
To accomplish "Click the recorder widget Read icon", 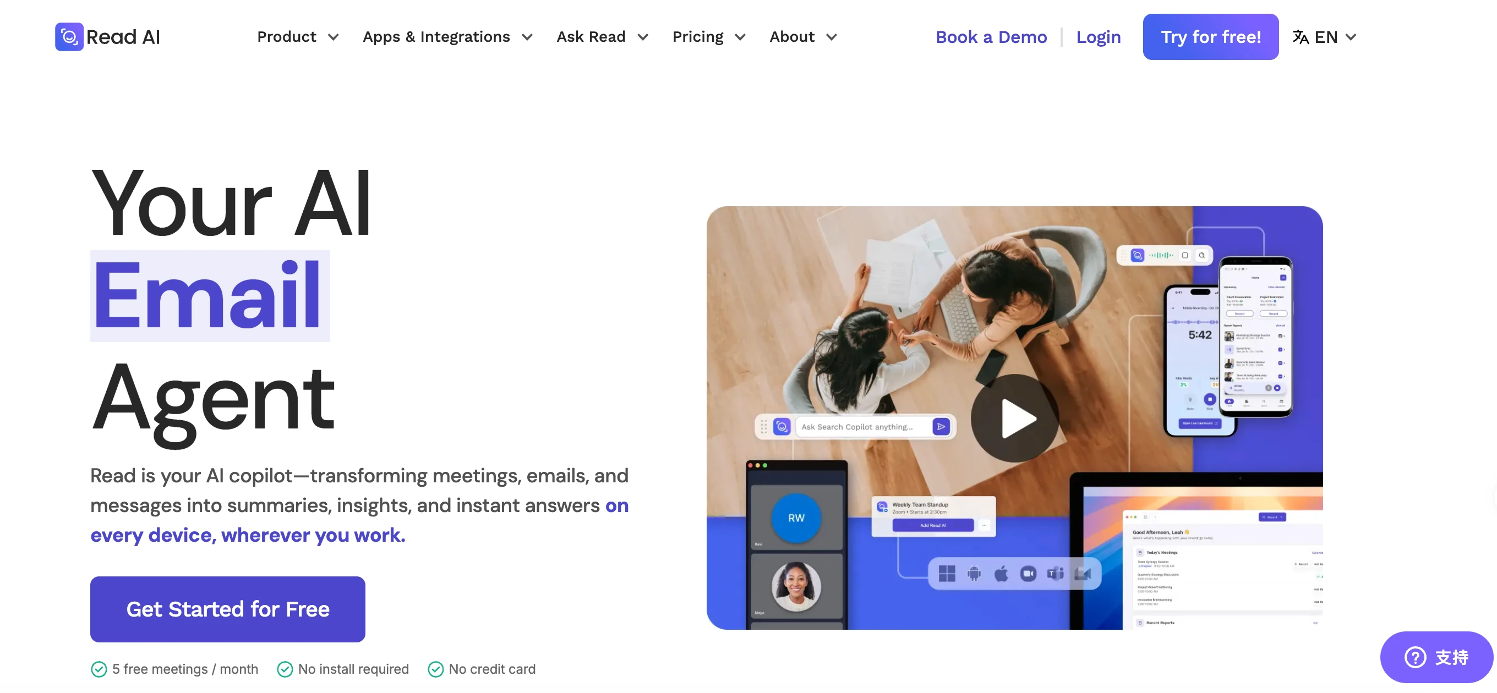I will tap(1137, 255).
